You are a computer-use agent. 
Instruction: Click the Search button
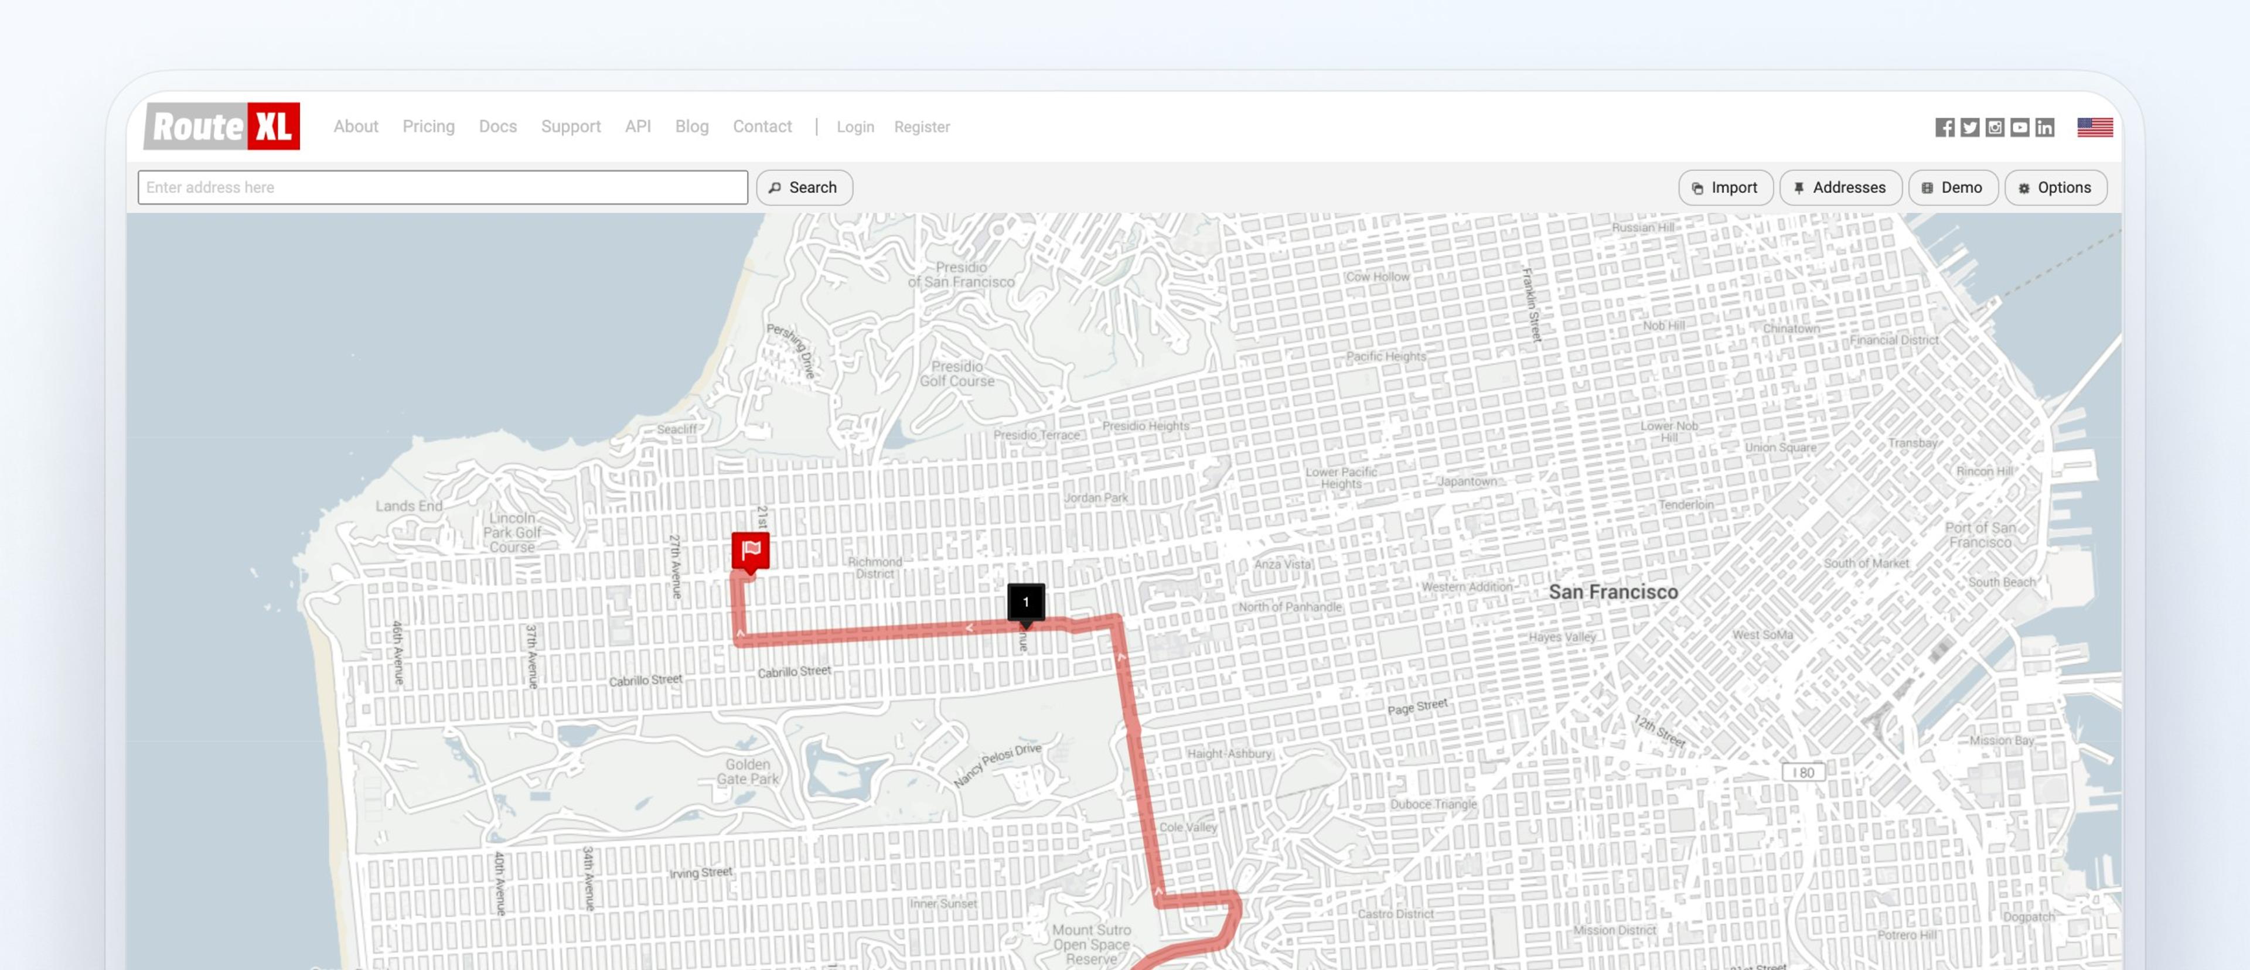[804, 187]
